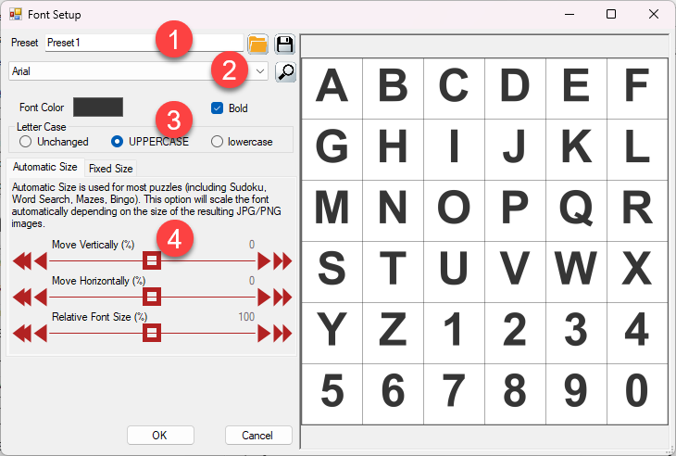This screenshot has width=676, height=456.
Task: Open the Font Color swatch
Action: (98, 108)
